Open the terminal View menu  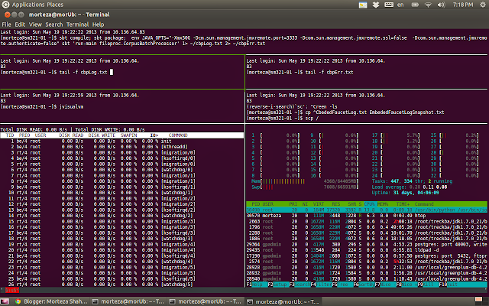click(x=35, y=24)
